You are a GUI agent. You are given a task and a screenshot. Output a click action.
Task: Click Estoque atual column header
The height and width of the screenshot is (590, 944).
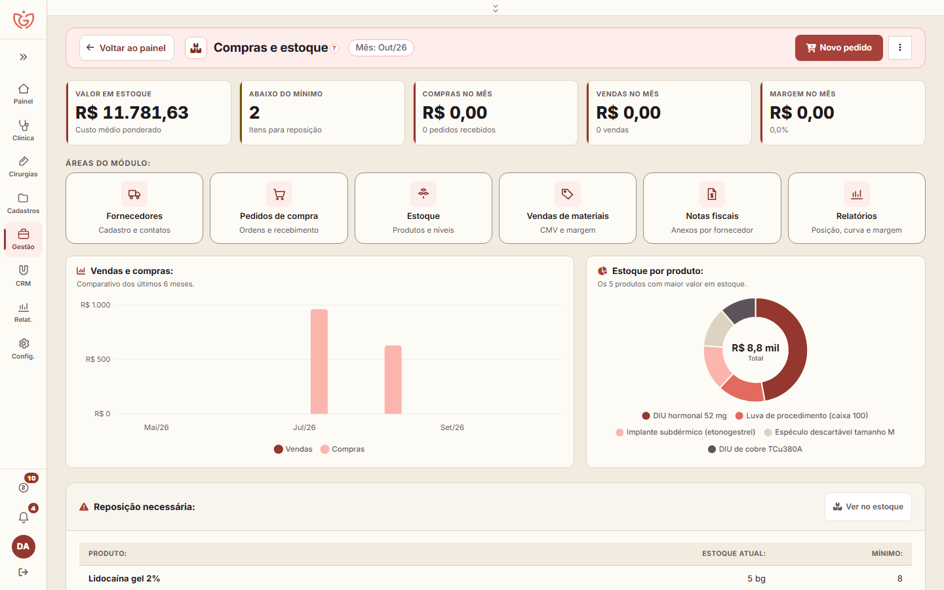click(x=734, y=554)
